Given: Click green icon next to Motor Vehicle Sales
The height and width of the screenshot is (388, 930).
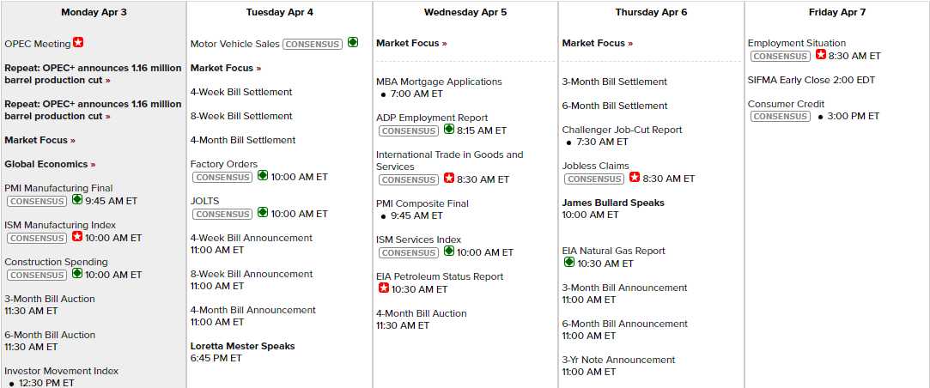Looking at the screenshot, I should [x=353, y=42].
